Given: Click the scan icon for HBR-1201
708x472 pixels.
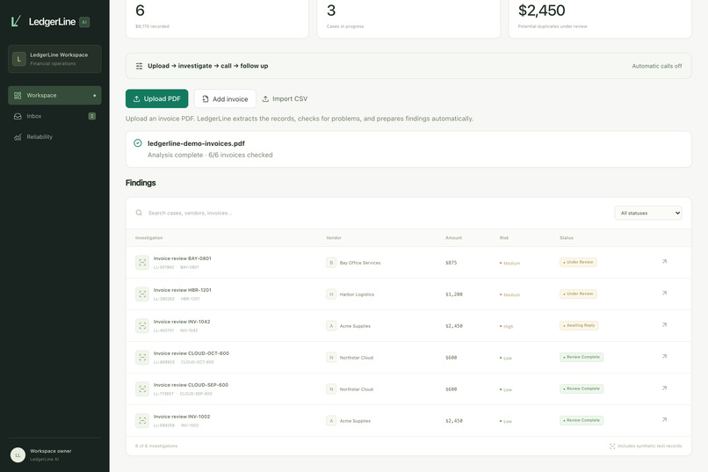Looking at the screenshot, I should [x=142, y=294].
